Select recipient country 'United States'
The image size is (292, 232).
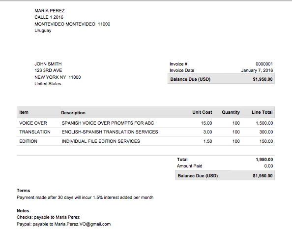(x=48, y=84)
